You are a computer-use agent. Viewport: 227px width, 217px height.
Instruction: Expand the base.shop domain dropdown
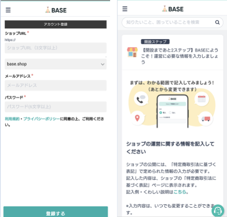[x=56, y=64]
